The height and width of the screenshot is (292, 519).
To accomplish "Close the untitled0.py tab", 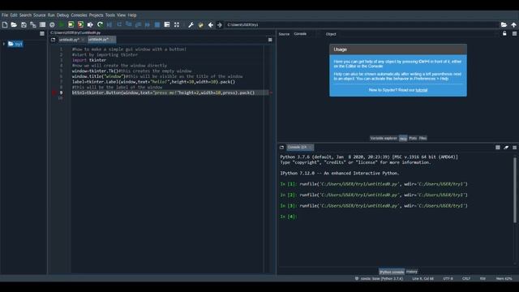I will pos(83,40).
